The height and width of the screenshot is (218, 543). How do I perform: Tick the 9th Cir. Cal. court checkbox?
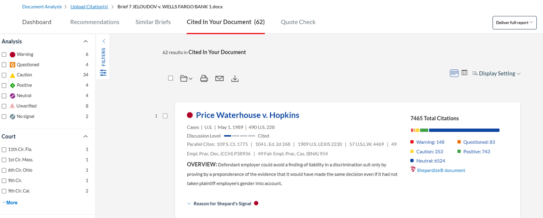(x=4, y=191)
